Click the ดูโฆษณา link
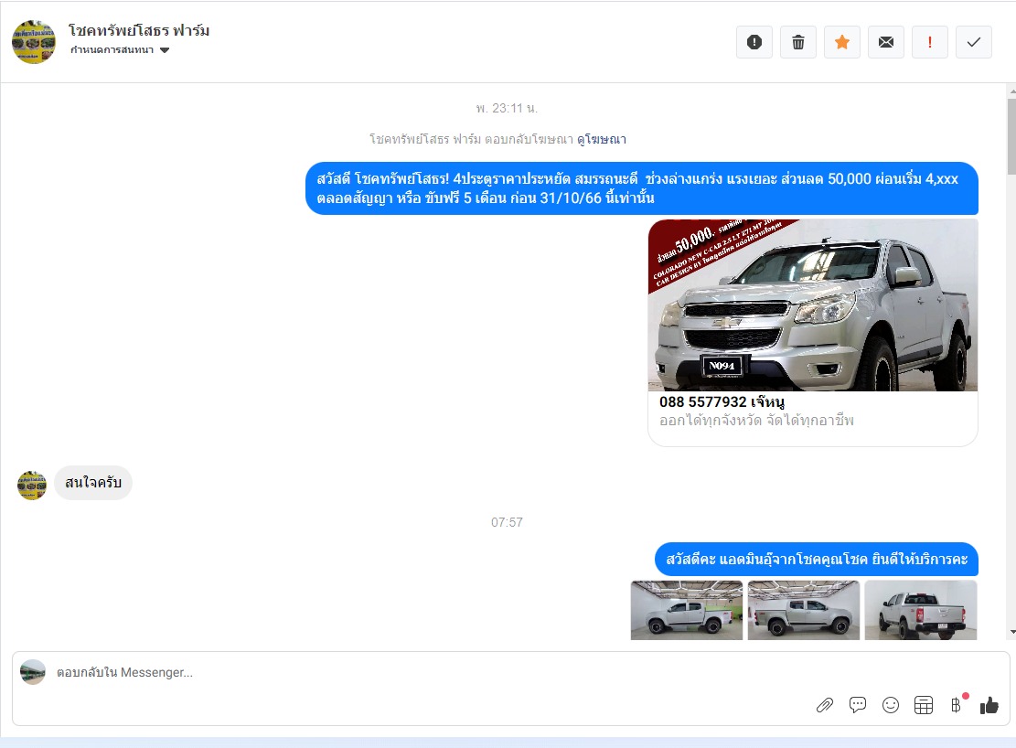 (x=602, y=139)
